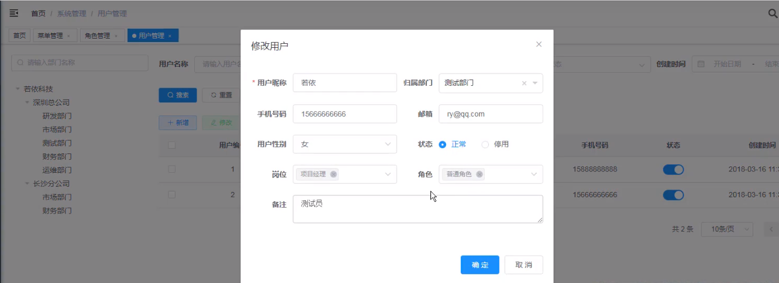
Task: Click the 状态 column header
Action: 673,145
